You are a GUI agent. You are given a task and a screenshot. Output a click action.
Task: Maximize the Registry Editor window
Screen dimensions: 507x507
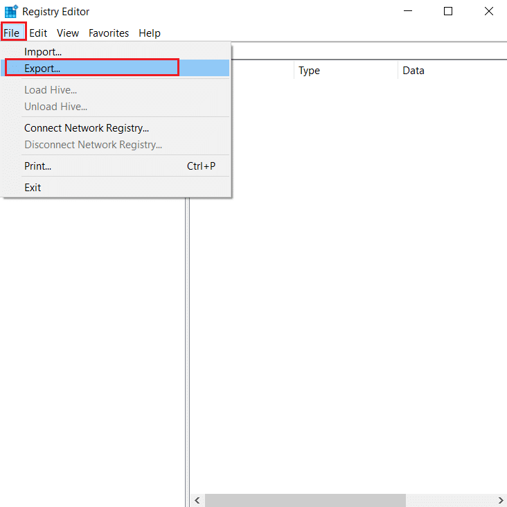[448, 11]
